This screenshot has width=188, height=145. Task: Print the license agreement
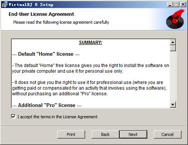click(x=71, y=134)
